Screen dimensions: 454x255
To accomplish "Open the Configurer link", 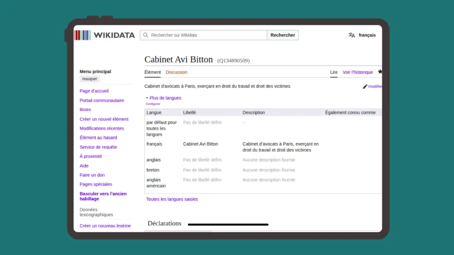I will tap(153, 104).
